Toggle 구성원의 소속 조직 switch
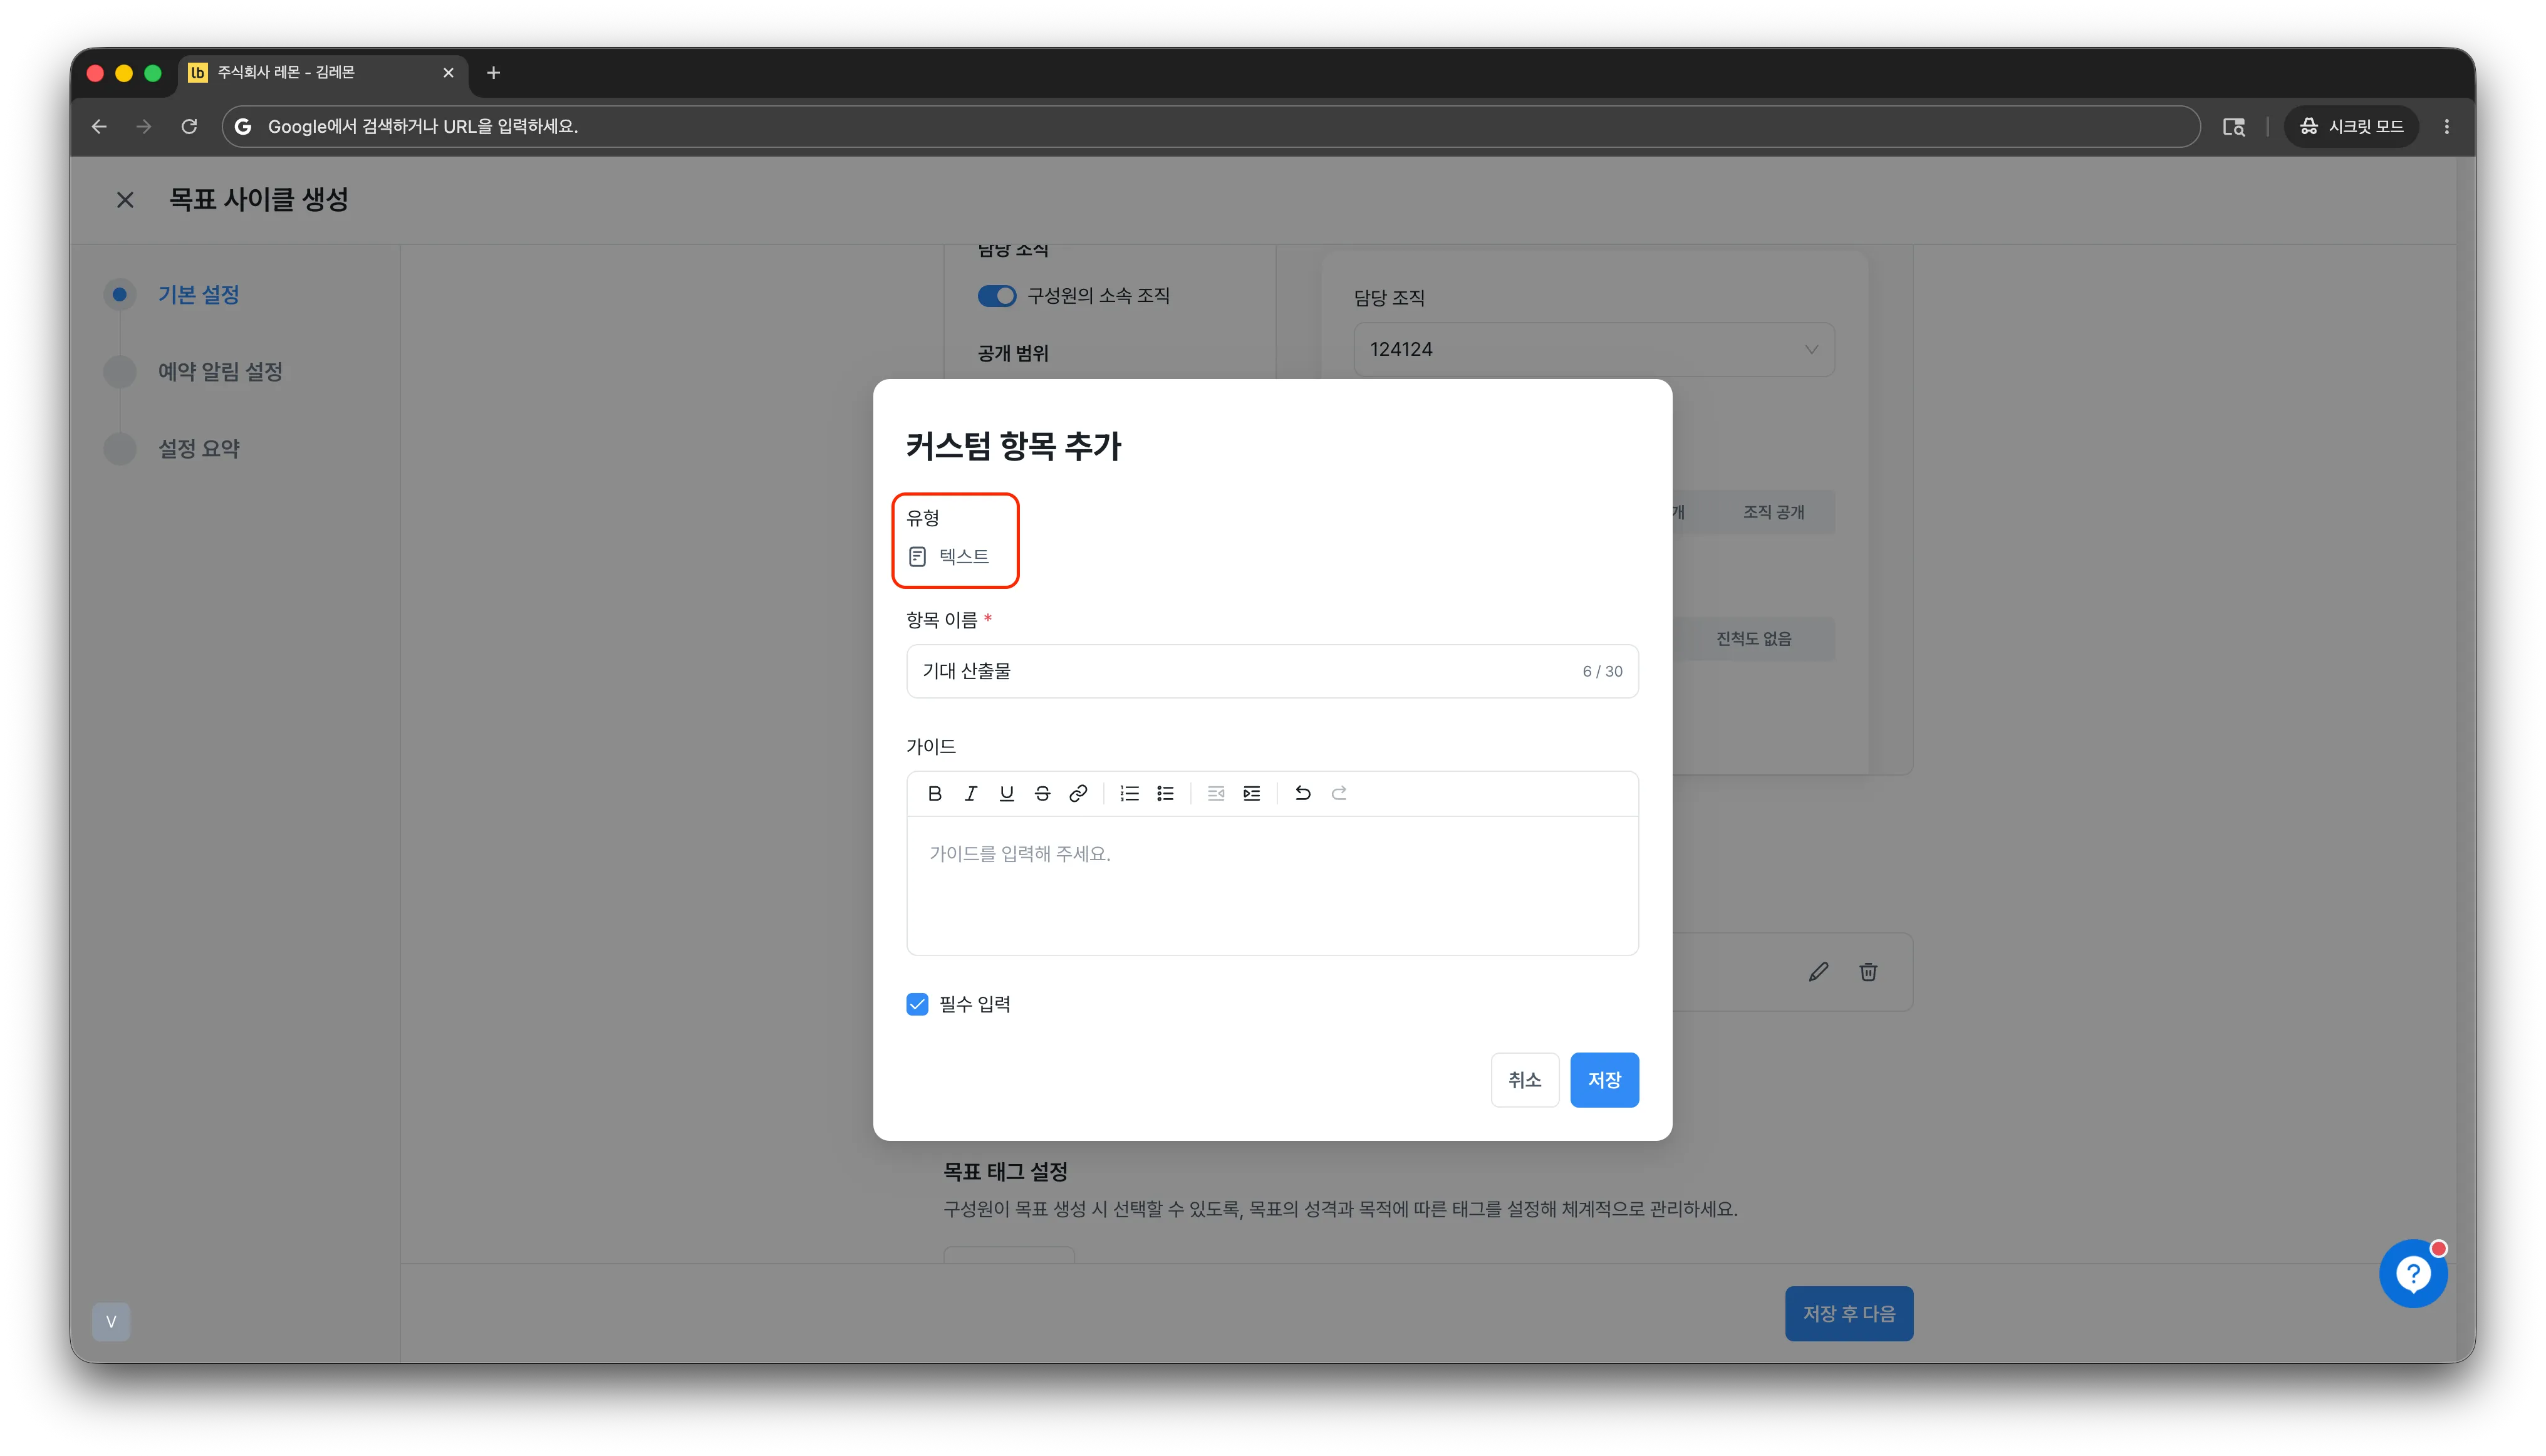2546x1456 pixels. [x=996, y=296]
